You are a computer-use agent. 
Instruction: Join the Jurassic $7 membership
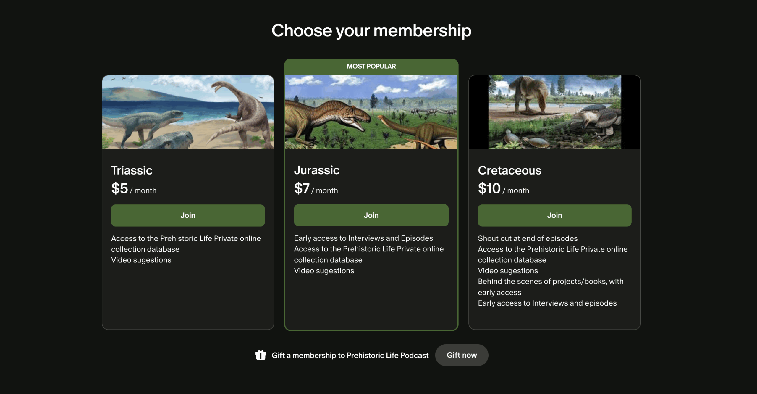371,215
